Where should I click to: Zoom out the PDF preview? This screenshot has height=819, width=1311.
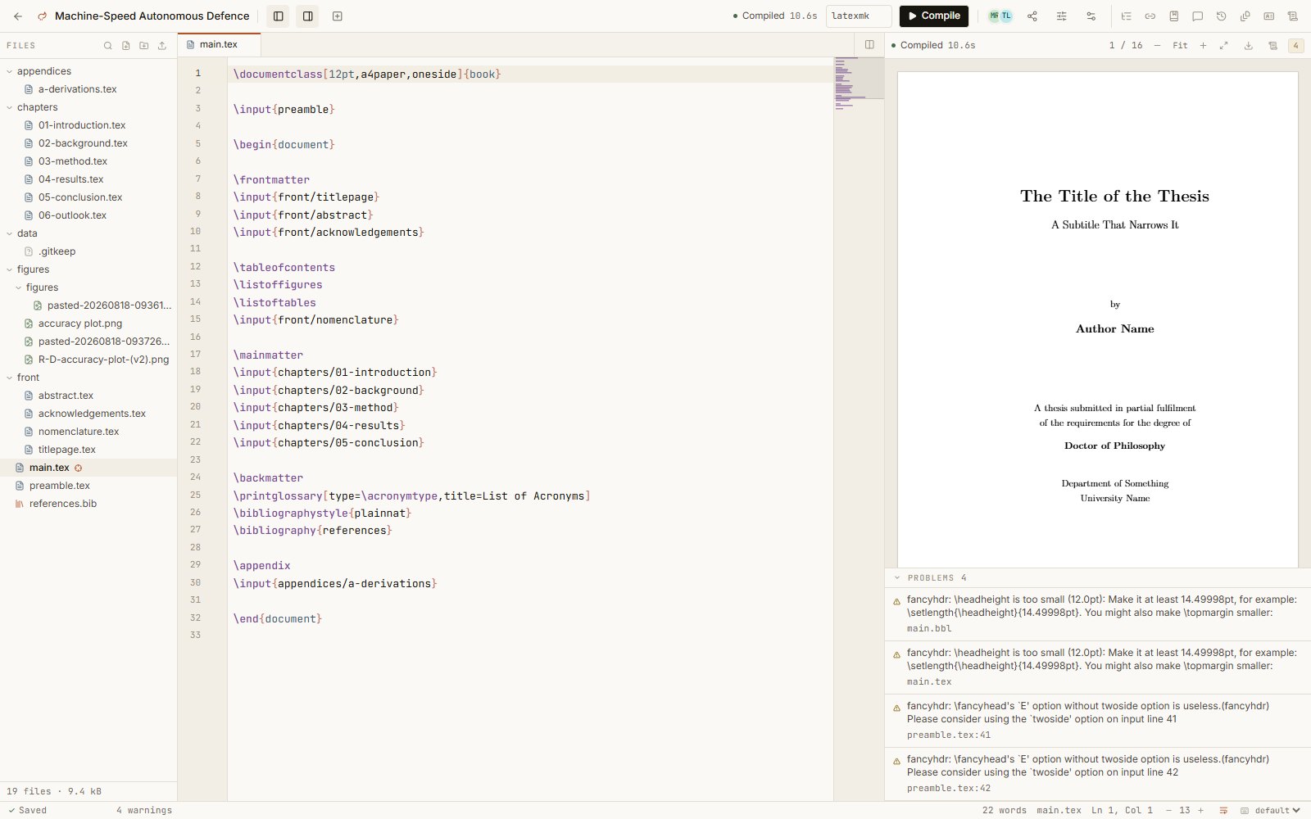pos(1157,45)
